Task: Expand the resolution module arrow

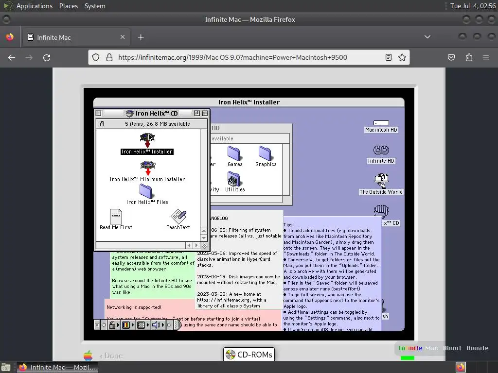Action: click(148, 325)
